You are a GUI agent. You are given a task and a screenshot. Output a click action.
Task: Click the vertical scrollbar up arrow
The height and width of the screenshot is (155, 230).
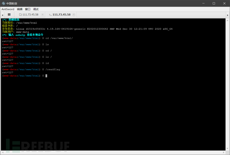(227, 21)
